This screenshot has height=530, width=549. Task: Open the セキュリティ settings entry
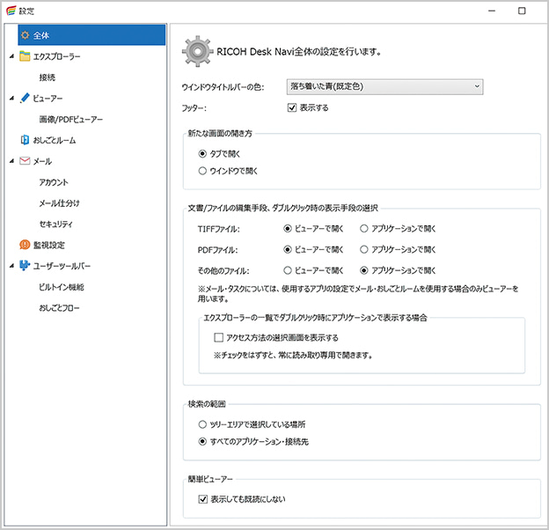[x=56, y=224]
